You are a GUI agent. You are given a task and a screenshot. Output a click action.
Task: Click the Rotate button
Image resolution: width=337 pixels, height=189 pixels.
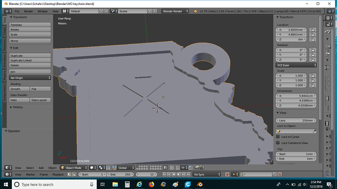click(30, 30)
